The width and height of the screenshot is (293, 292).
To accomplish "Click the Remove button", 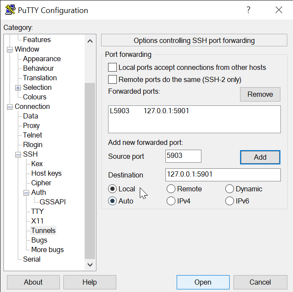I will pyautogui.click(x=260, y=94).
